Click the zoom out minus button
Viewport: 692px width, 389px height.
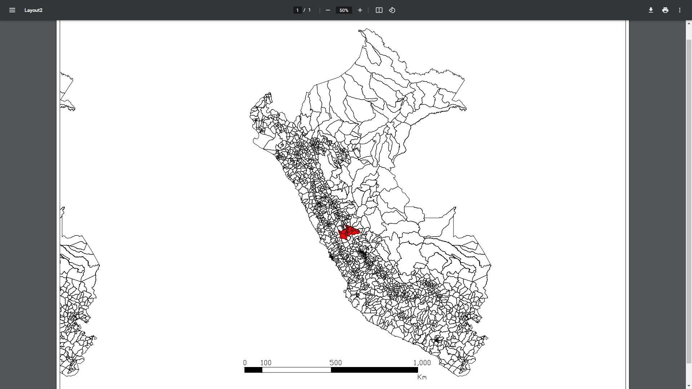(328, 10)
